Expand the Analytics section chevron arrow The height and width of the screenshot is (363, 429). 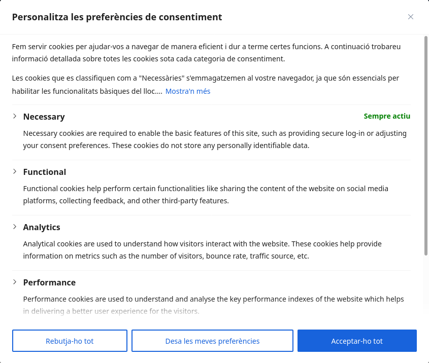pyautogui.click(x=15, y=227)
